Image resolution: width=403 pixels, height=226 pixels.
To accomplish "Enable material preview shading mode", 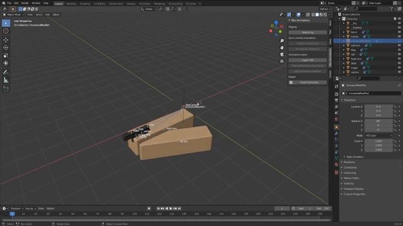I will click(x=321, y=14).
